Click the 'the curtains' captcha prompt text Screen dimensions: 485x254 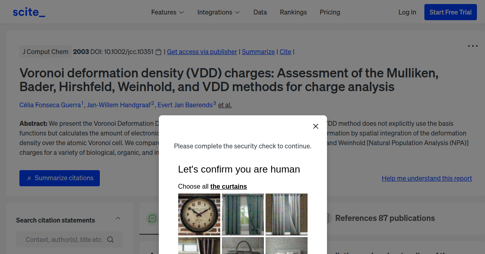pos(228,186)
